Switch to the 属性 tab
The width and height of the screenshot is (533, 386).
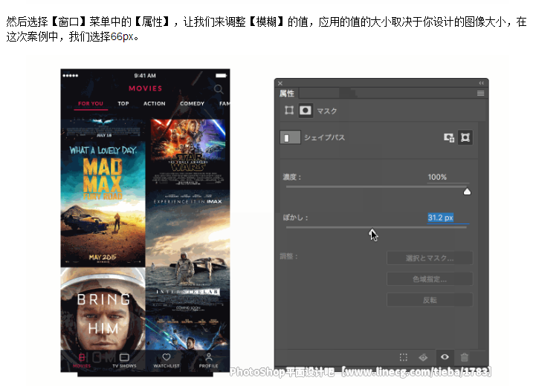tap(286, 94)
